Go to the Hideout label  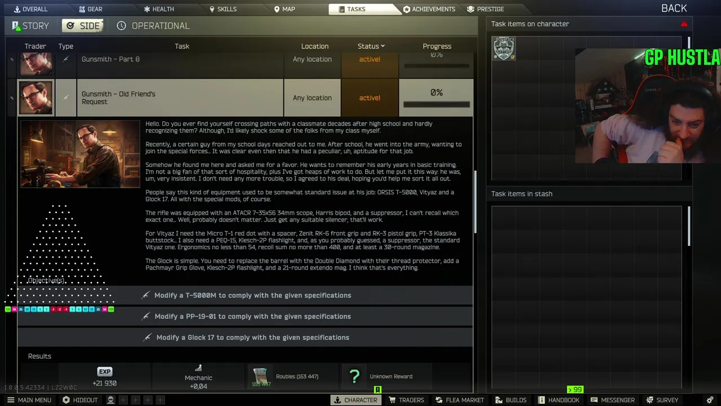click(86, 400)
